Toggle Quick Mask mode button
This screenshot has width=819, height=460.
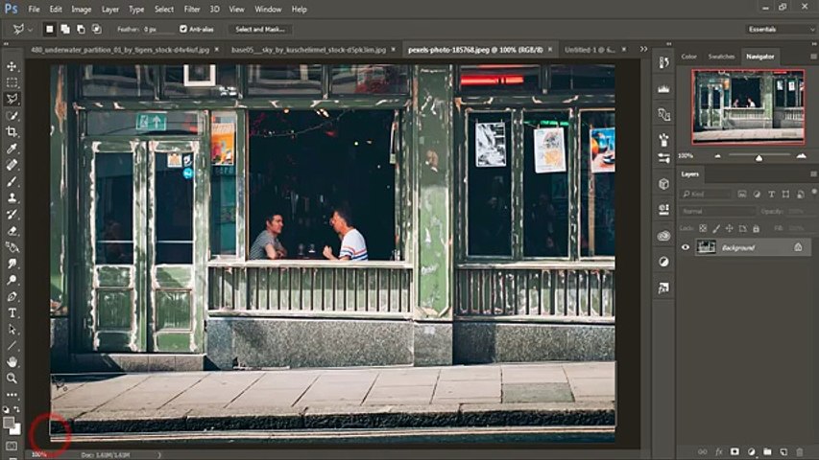click(x=12, y=445)
